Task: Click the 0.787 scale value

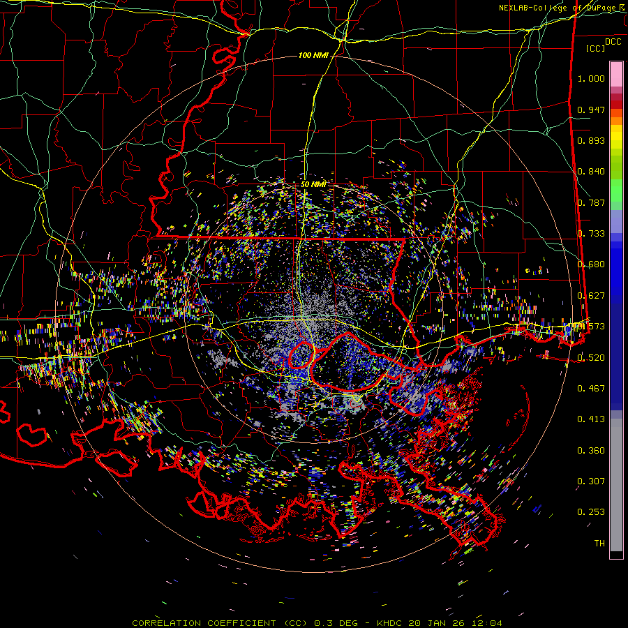Action: click(591, 202)
